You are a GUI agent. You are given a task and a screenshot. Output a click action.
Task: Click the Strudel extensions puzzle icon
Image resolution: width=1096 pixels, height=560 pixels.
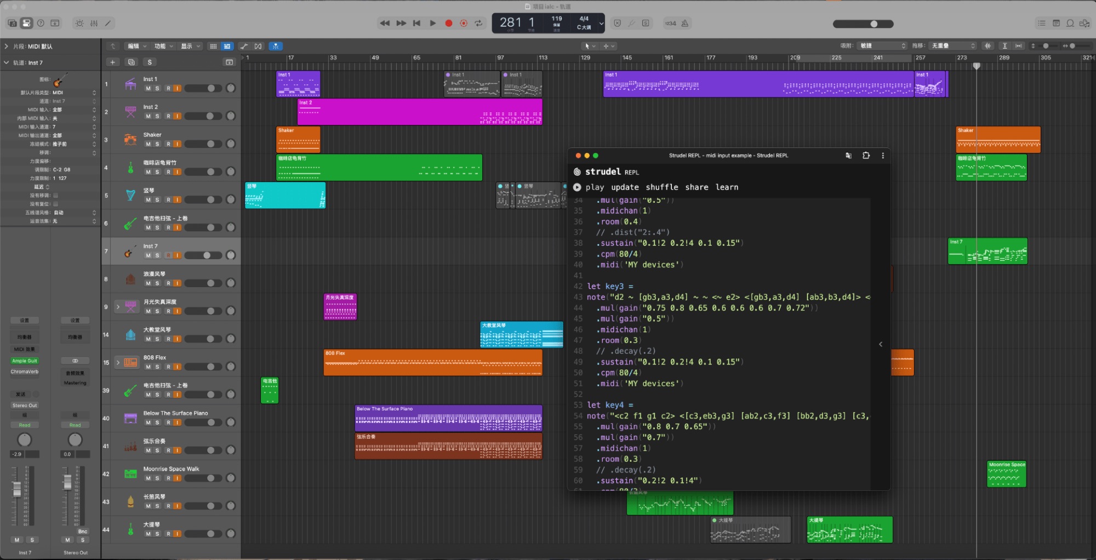pyautogui.click(x=866, y=156)
